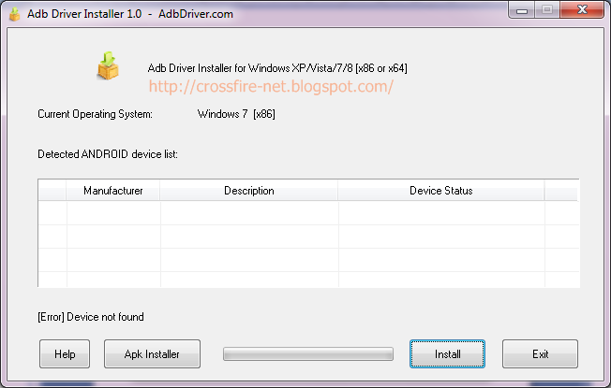Launch the Apk Installer

click(x=151, y=354)
